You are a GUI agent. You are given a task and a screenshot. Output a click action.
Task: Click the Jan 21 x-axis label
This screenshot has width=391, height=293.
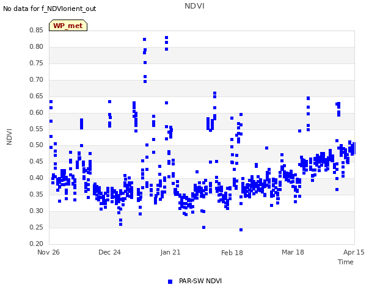(170, 252)
